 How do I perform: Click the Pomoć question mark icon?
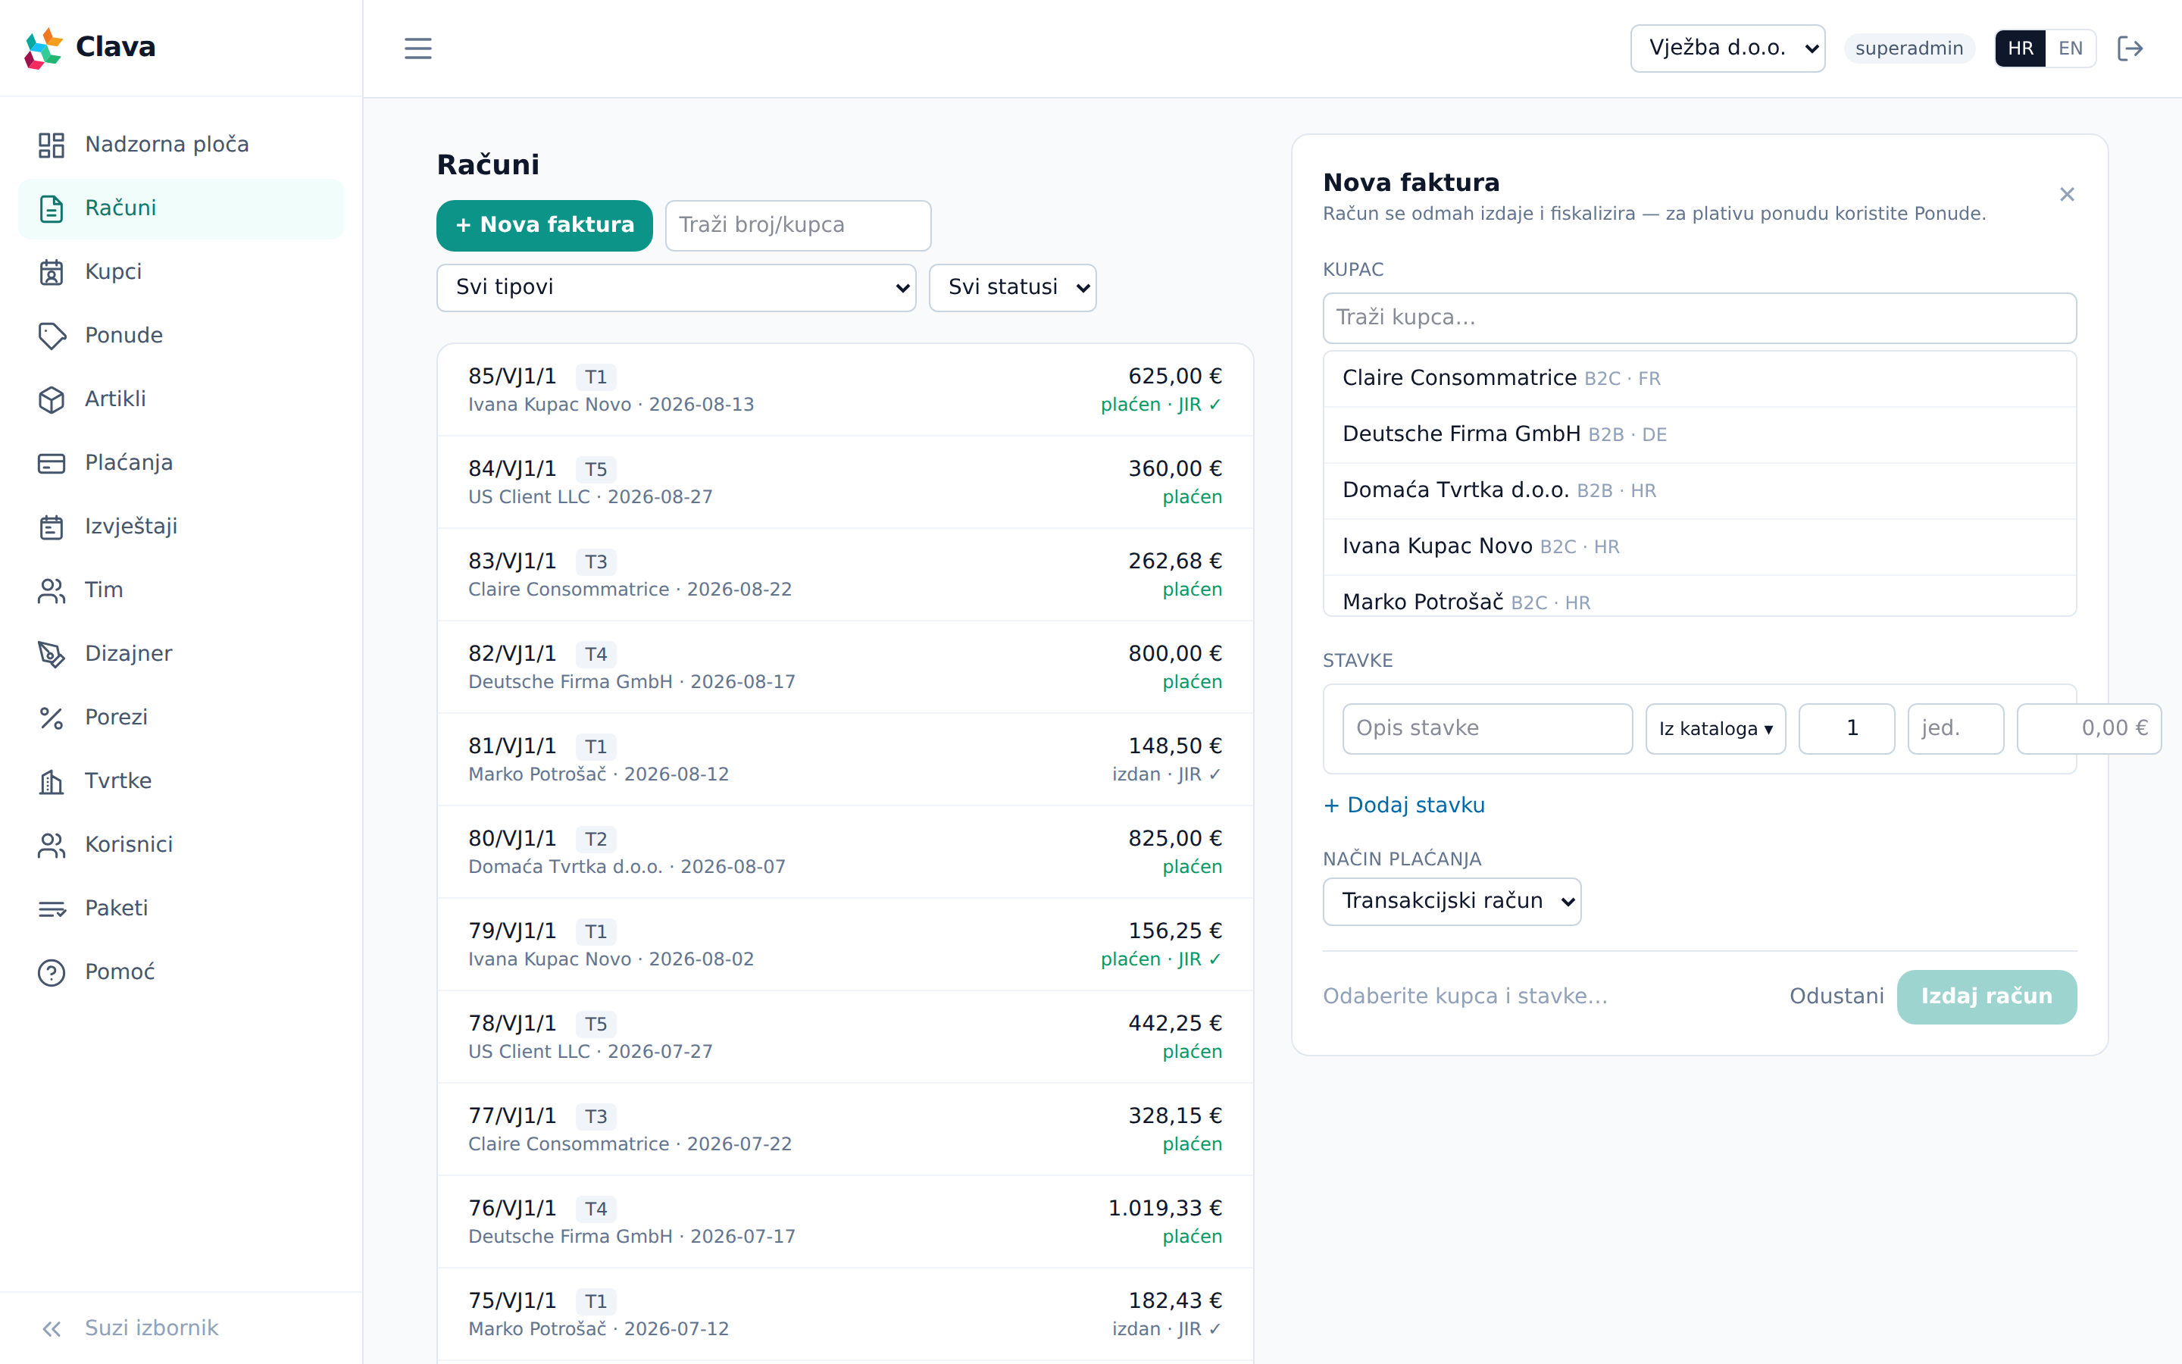click(52, 972)
